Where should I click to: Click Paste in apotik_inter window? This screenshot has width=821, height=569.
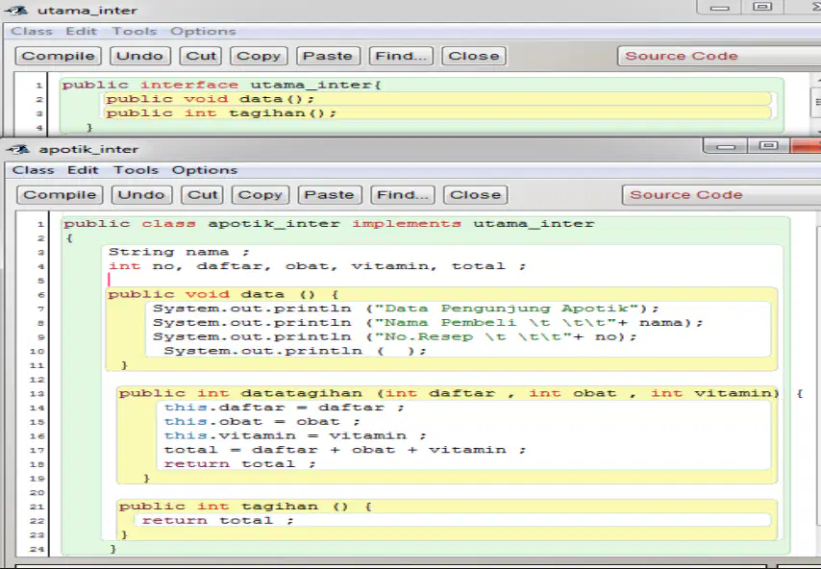[330, 195]
